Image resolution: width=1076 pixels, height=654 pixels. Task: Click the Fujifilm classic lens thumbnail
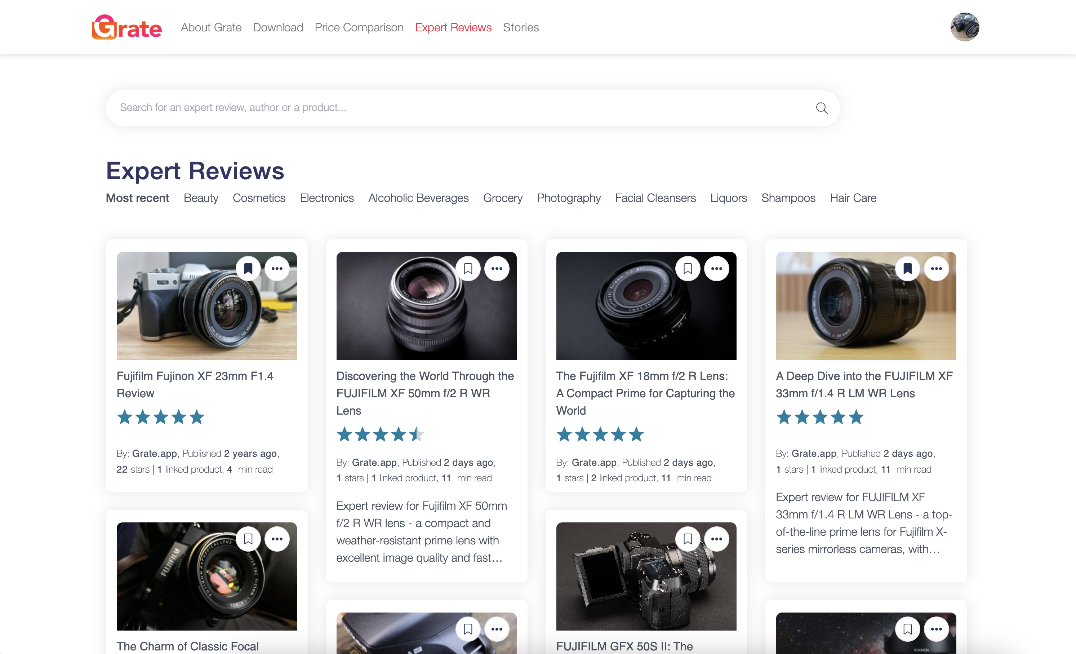click(206, 576)
